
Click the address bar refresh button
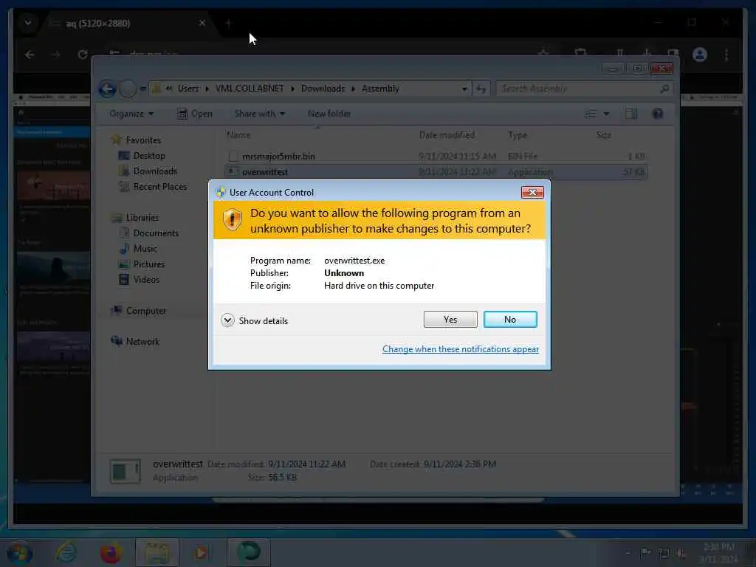pos(481,89)
